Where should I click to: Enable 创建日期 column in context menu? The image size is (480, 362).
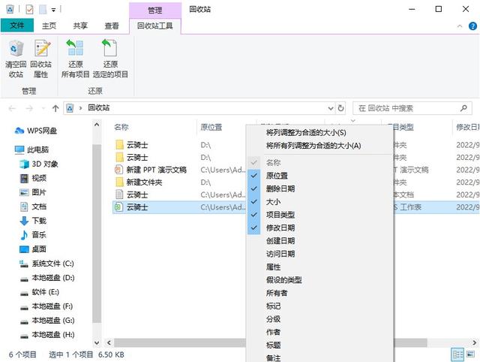coord(320,241)
